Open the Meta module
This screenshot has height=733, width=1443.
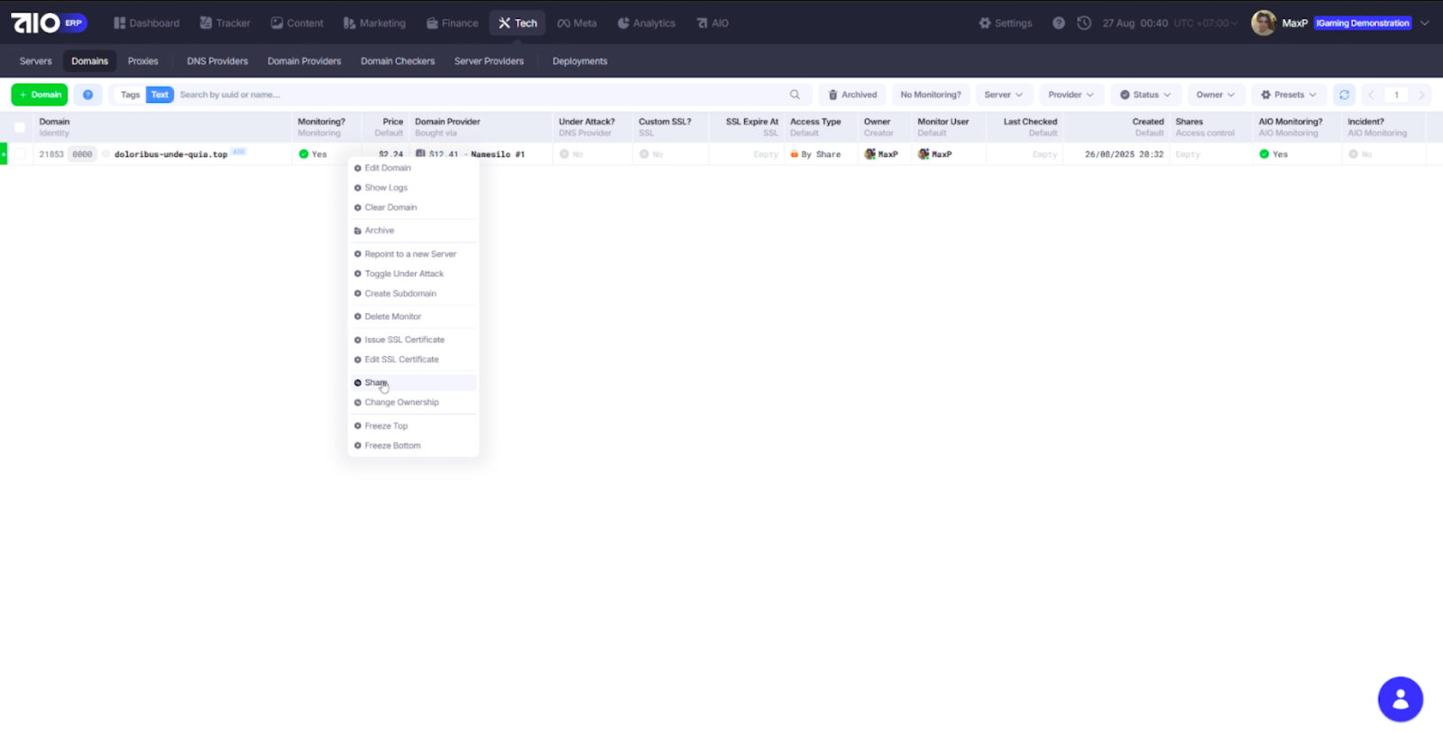pos(577,23)
